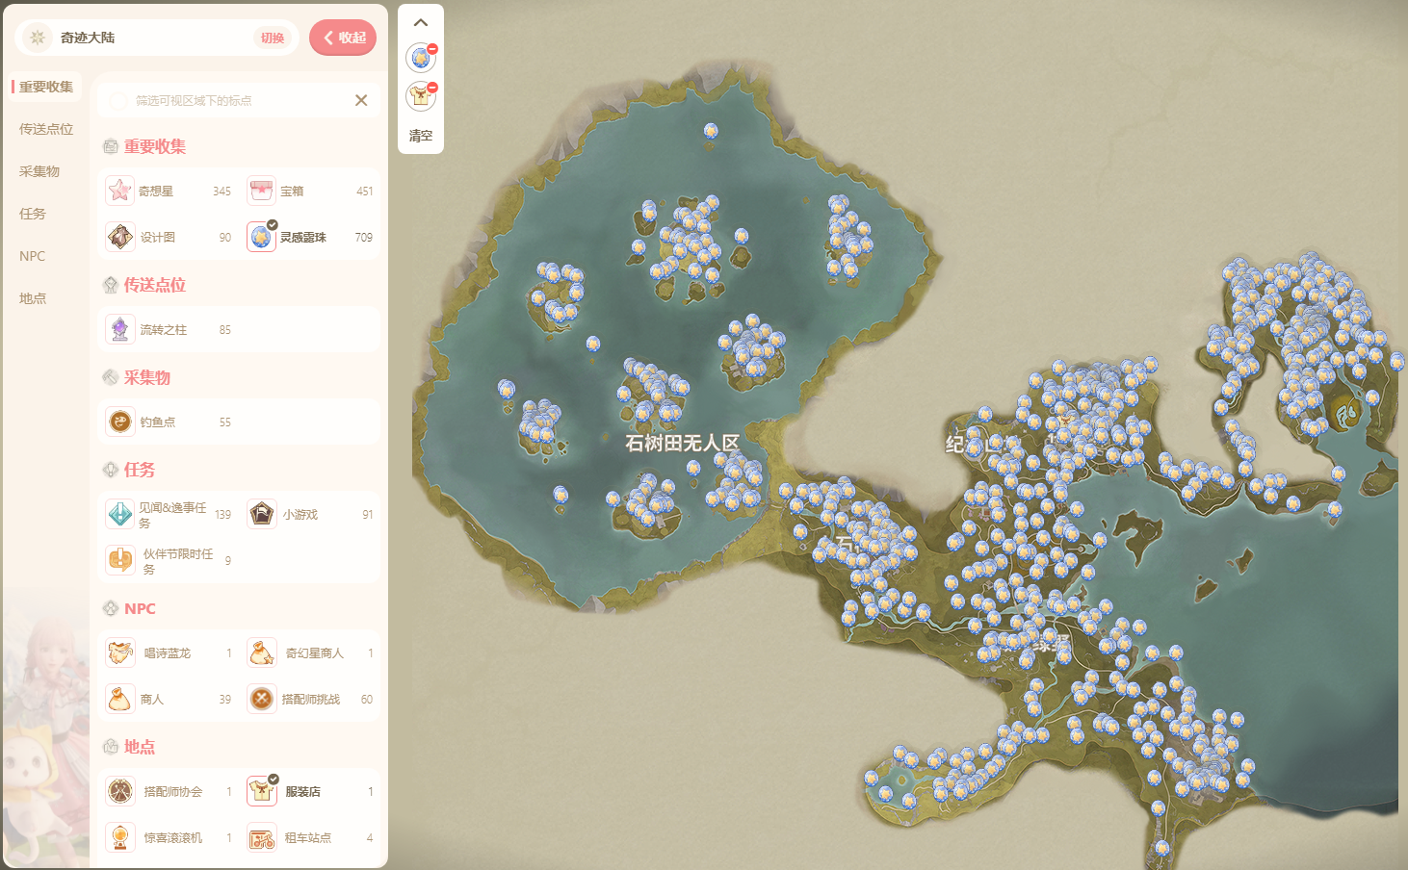Viewport: 1408px width, 870px height.
Task: Toggle 伙伴节限时任务 icon
Action: [x=119, y=560]
